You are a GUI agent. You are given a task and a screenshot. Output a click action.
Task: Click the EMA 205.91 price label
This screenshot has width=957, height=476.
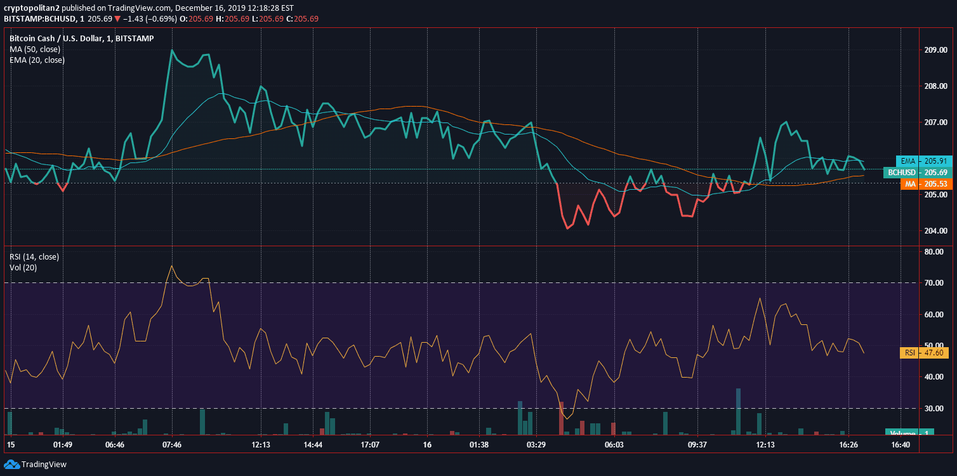click(x=924, y=161)
